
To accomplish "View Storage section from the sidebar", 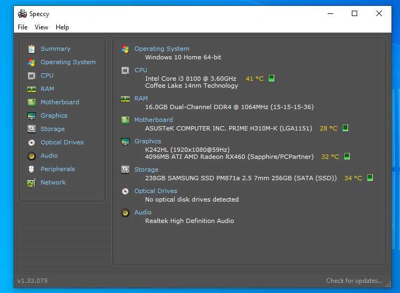I will tap(52, 129).
